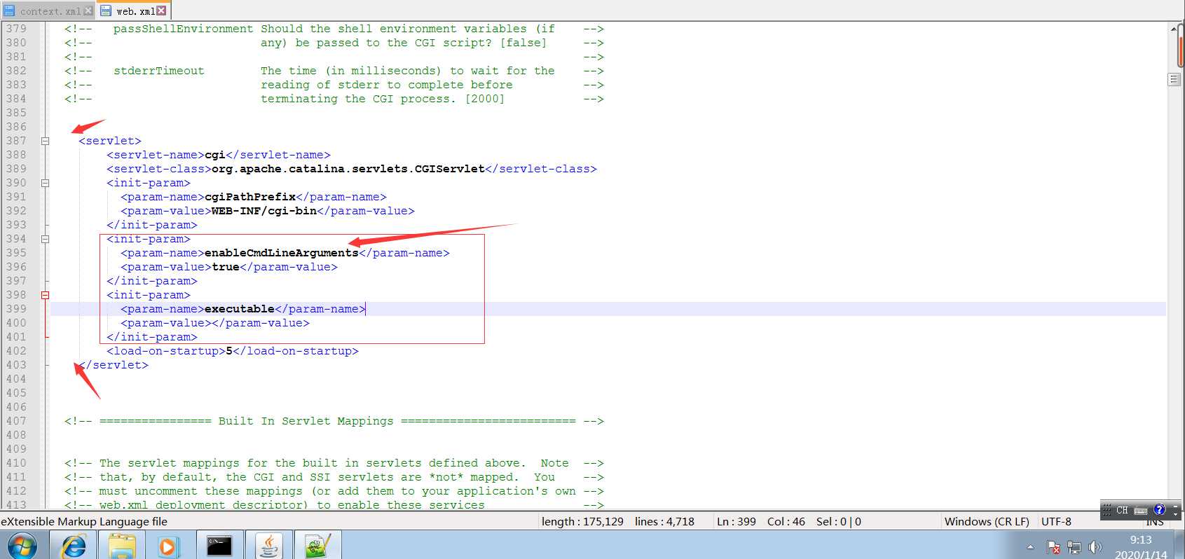
Task: Collapse the init-param fold at line 394
Action: (45, 239)
